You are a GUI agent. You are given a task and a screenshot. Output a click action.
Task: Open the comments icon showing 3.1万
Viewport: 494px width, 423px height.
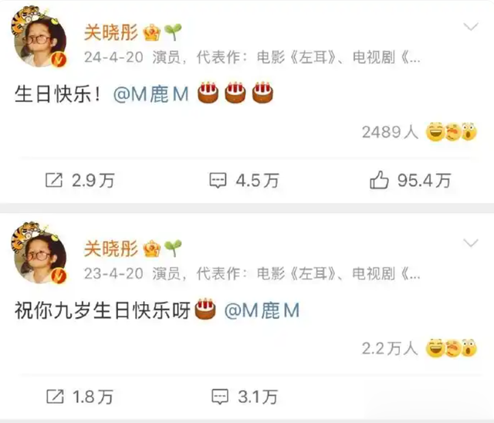point(219,397)
